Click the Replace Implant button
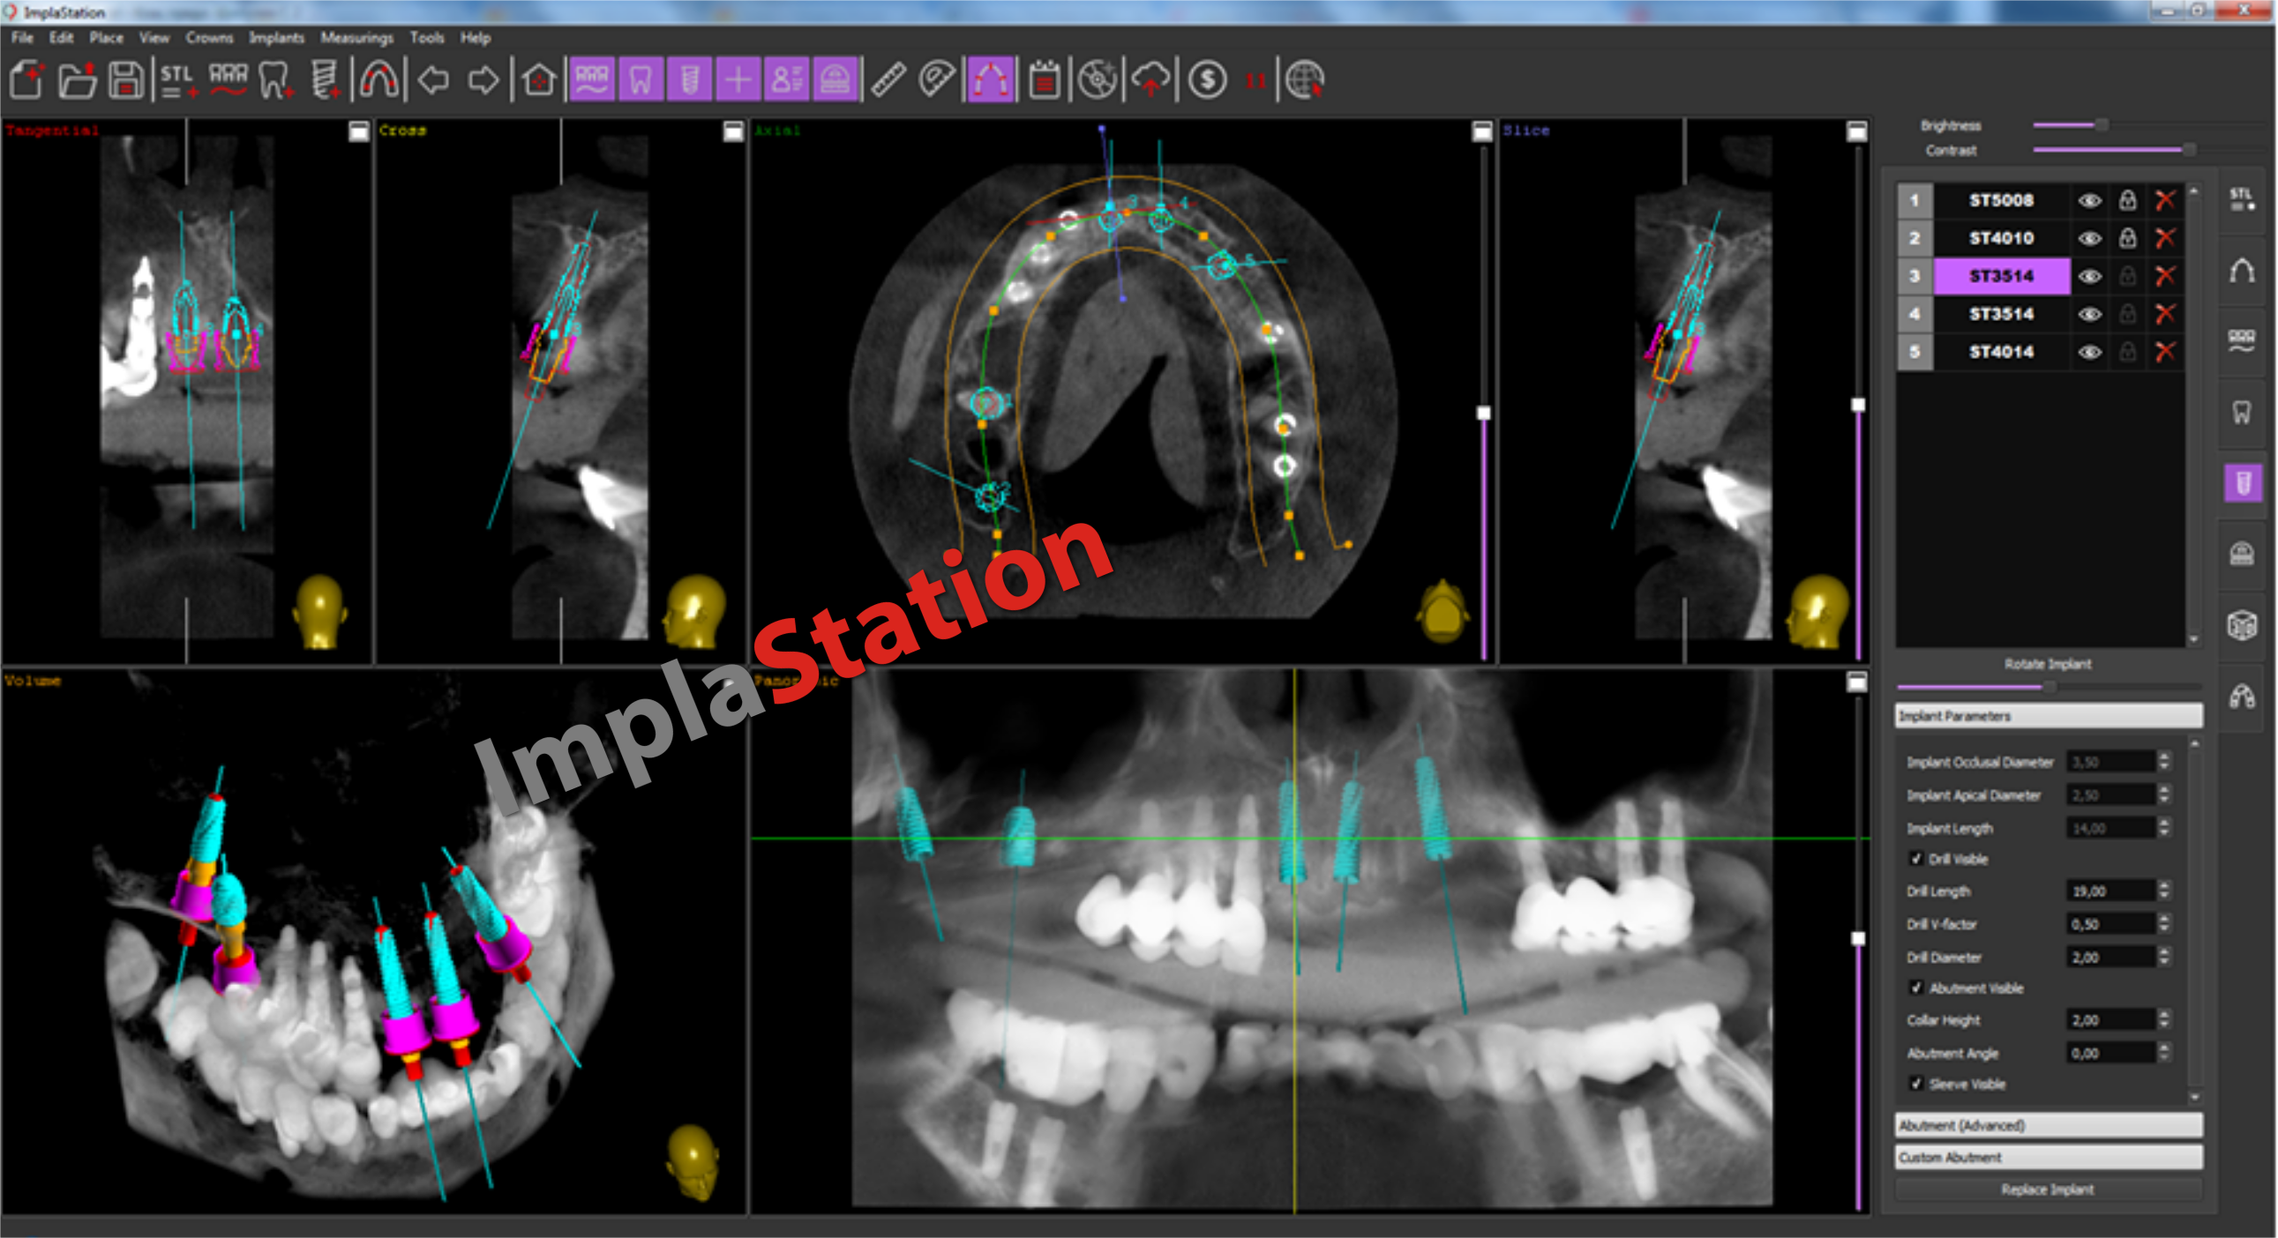The height and width of the screenshot is (1238, 2278). tap(2048, 1190)
